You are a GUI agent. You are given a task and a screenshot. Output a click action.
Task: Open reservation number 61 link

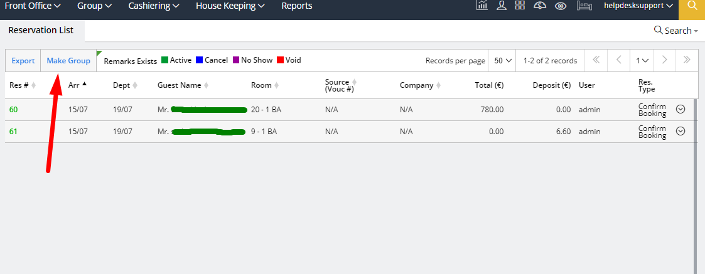(x=14, y=132)
